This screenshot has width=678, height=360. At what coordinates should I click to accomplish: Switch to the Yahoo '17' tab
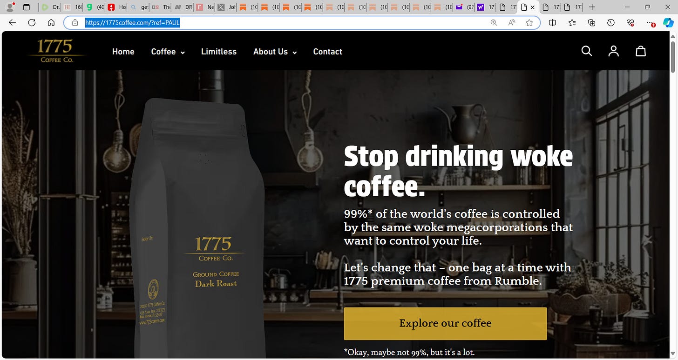click(486, 7)
